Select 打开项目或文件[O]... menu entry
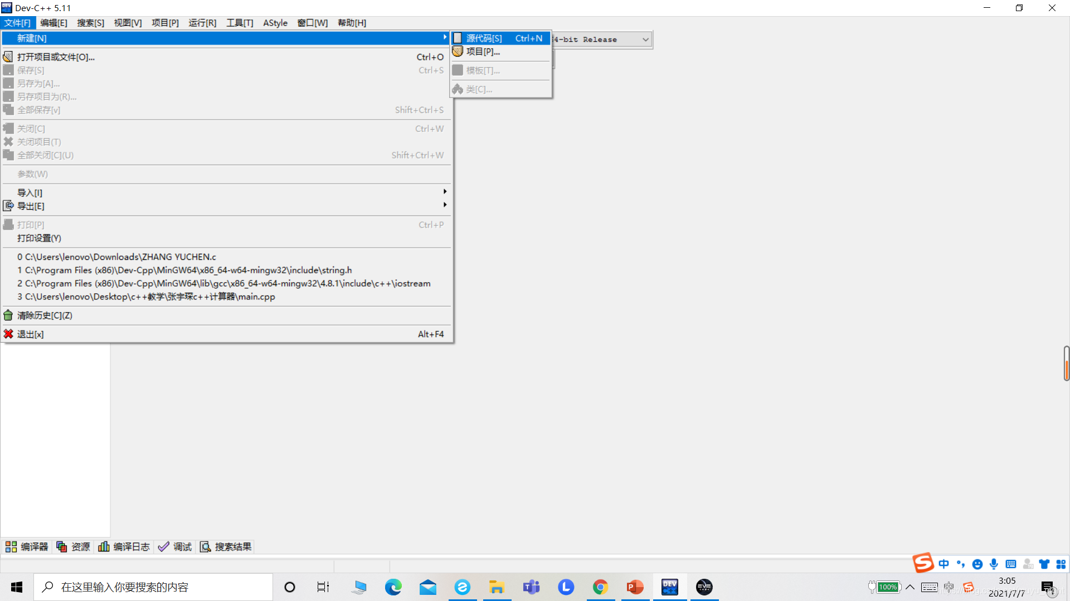The width and height of the screenshot is (1070, 601). [x=226, y=57]
